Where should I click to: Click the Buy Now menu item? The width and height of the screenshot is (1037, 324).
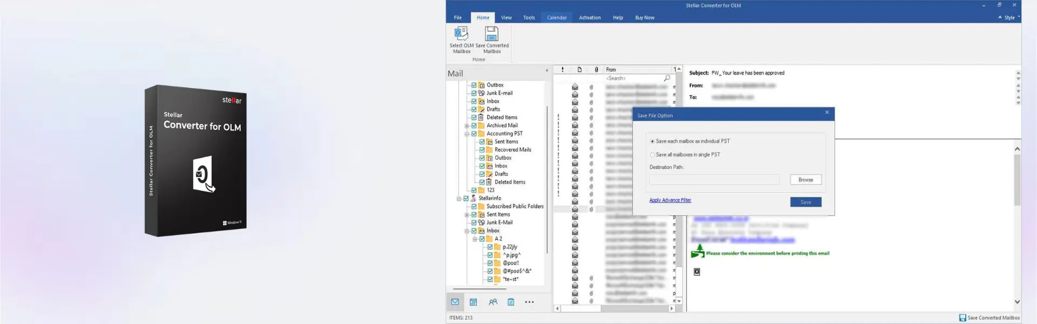coord(644,17)
